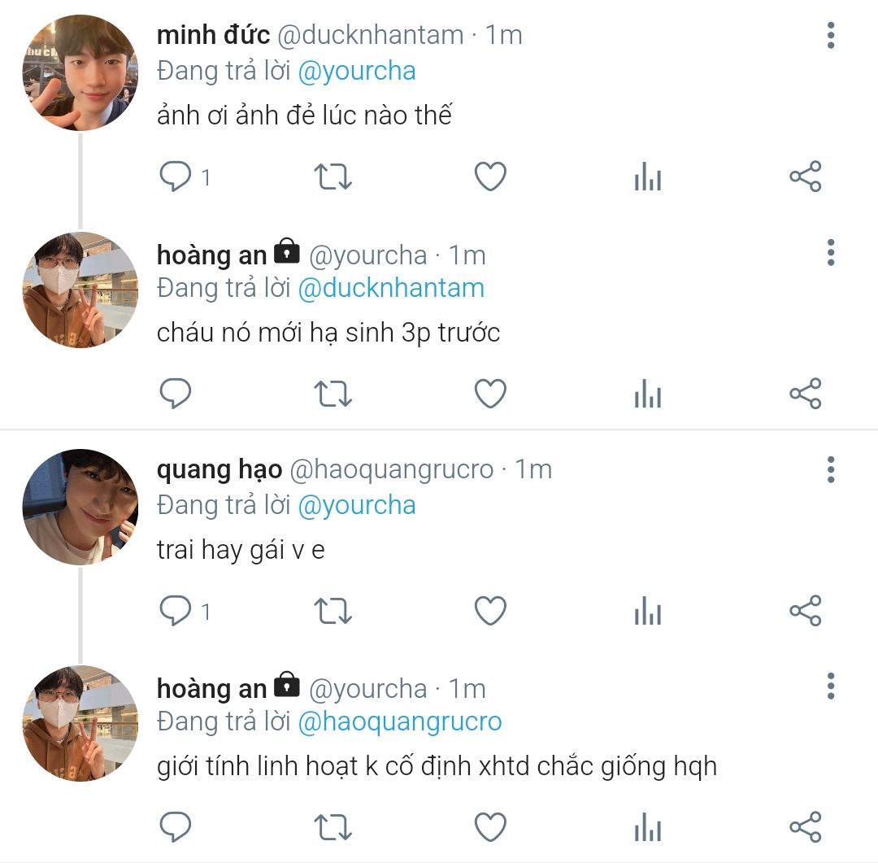Open three-dot menu on 'cháu nó mới hạ sinh' reply
The width and height of the screenshot is (878, 863).
click(830, 253)
